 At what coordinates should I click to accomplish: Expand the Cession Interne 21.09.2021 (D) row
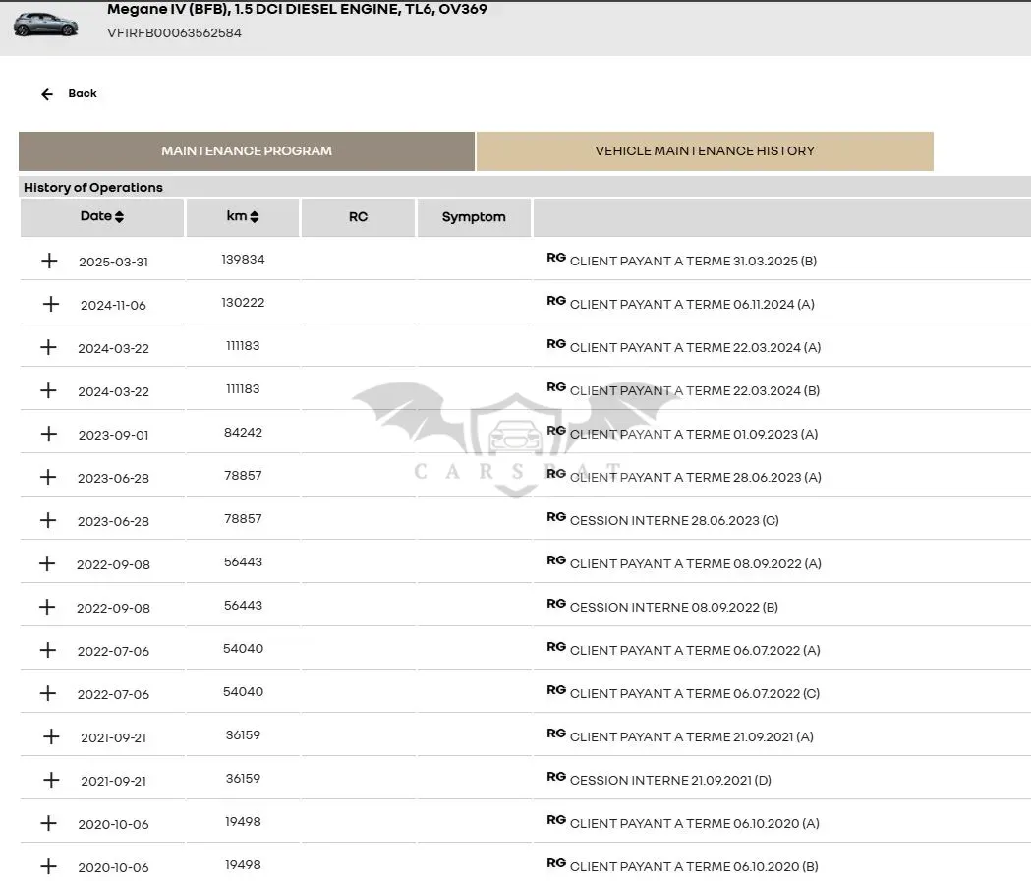point(51,781)
